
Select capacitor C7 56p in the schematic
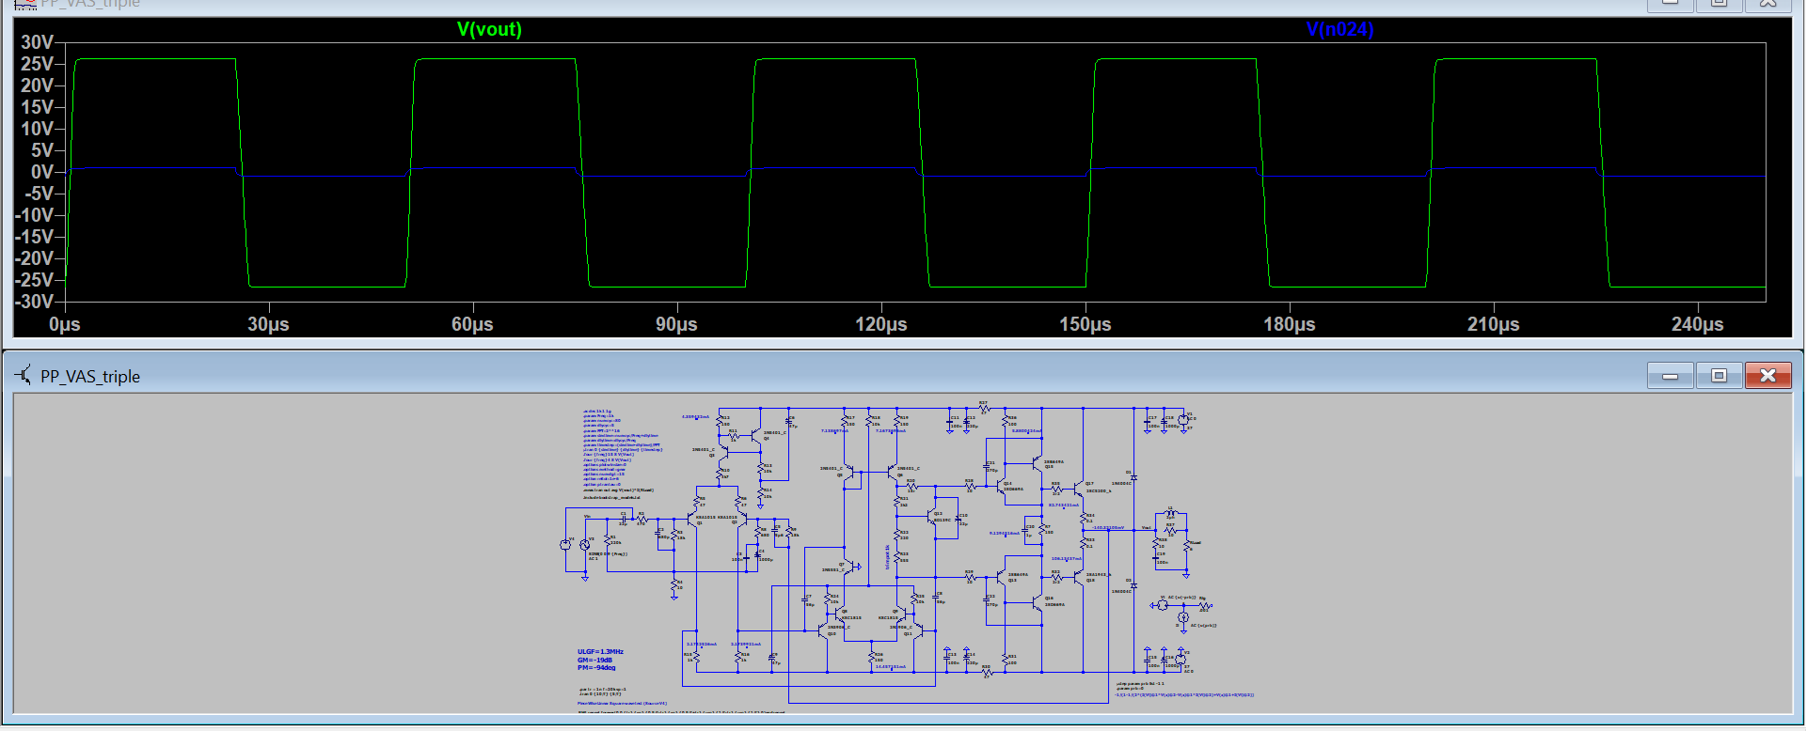[804, 599]
